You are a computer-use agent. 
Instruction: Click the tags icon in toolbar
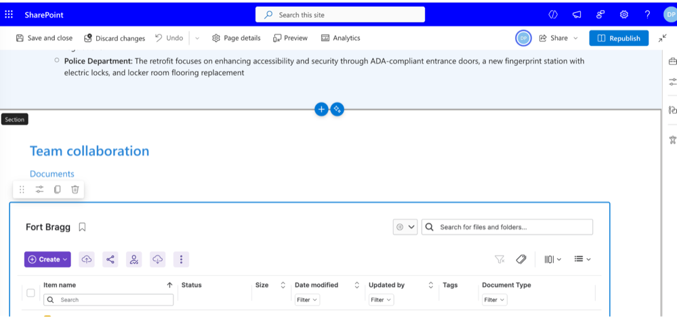coord(521,259)
